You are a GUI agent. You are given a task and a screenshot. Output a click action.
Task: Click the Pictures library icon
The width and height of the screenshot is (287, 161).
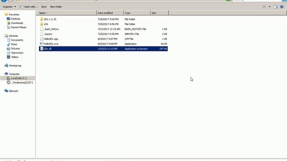(9, 49)
